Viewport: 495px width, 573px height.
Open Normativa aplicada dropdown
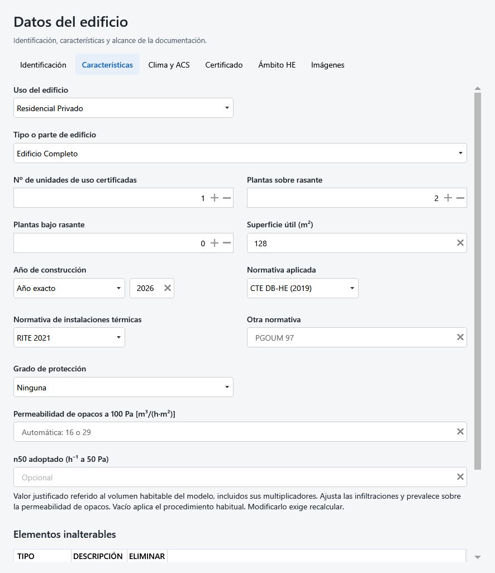[303, 288]
